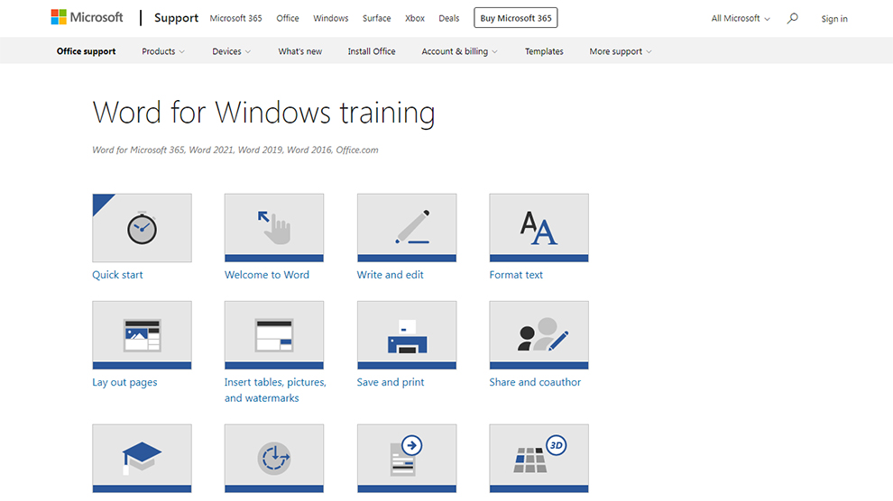This screenshot has height=501, width=893.
Task: Open the Support home link
Action: [x=176, y=18]
